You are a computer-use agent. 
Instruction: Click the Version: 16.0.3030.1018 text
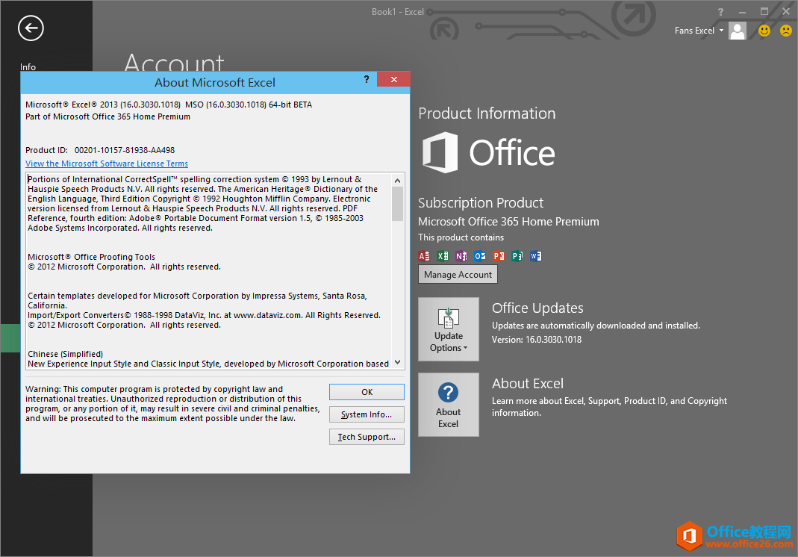pos(537,340)
